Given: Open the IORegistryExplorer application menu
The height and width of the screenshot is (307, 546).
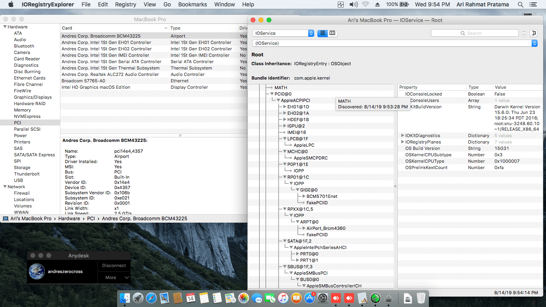Looking at the screenshot, I should (x=47, y=4).
